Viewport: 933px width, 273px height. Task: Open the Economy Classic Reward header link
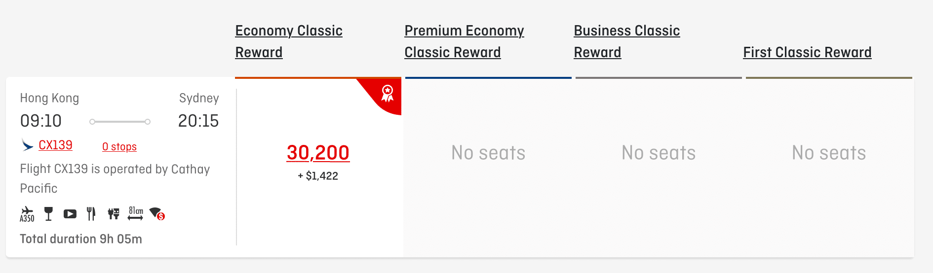click(x=288, y=41)
